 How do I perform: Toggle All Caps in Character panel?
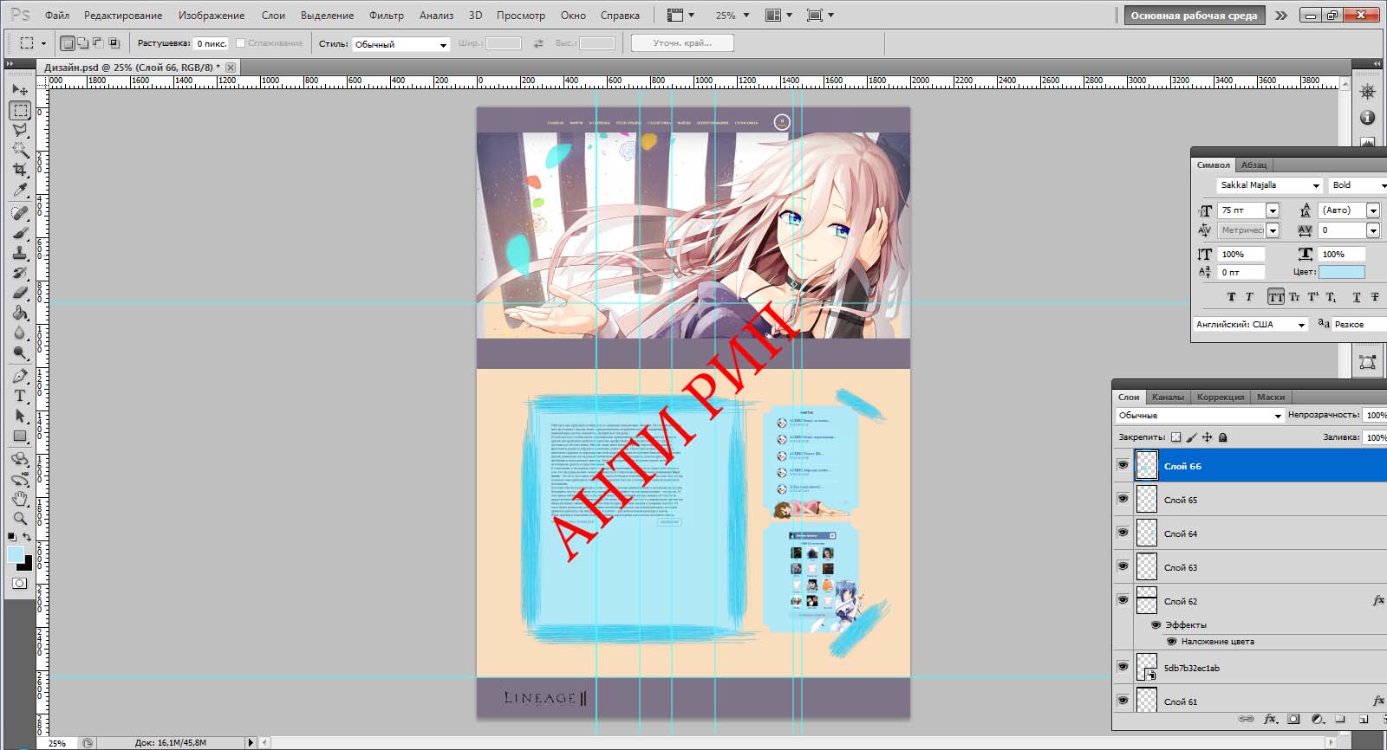1276,297
